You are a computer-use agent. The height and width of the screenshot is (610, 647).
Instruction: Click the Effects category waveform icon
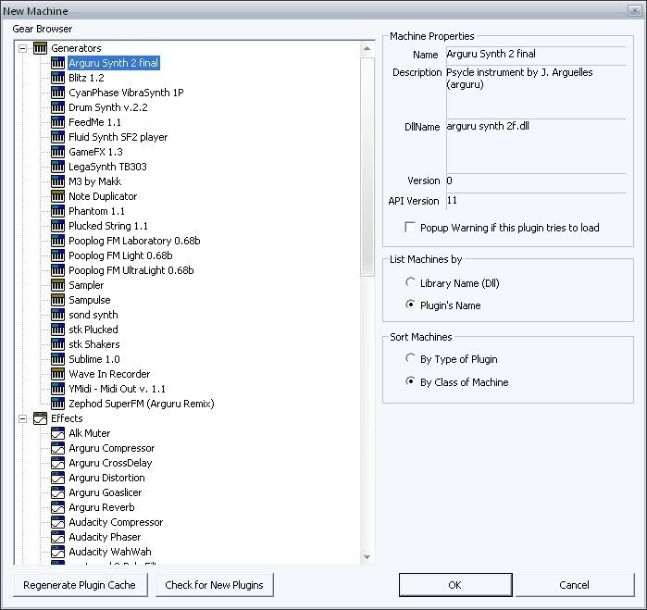(40, 418)
